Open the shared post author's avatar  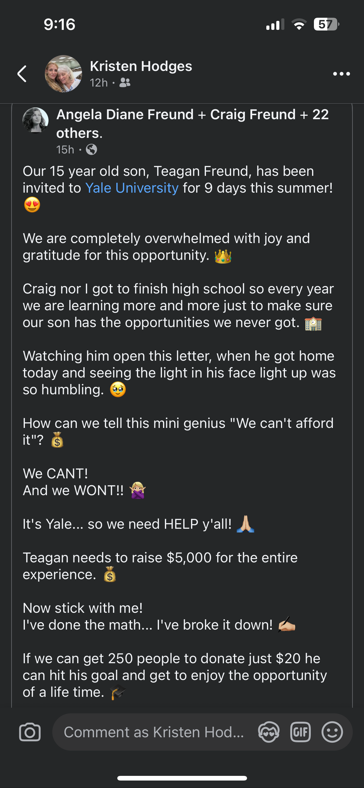35,120
